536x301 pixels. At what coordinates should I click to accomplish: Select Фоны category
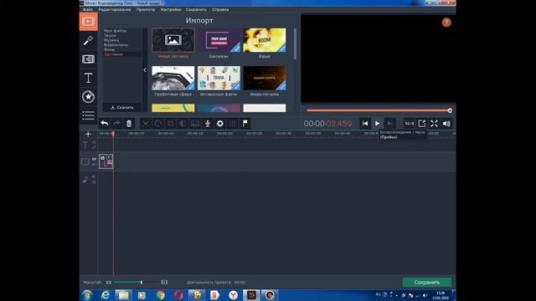(x=110, y=49)
